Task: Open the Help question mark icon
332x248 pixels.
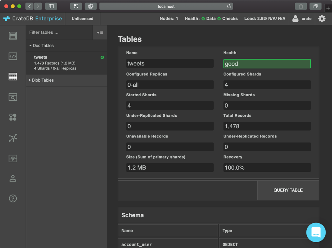Action: pyautogui.click(x=13, y=199)
